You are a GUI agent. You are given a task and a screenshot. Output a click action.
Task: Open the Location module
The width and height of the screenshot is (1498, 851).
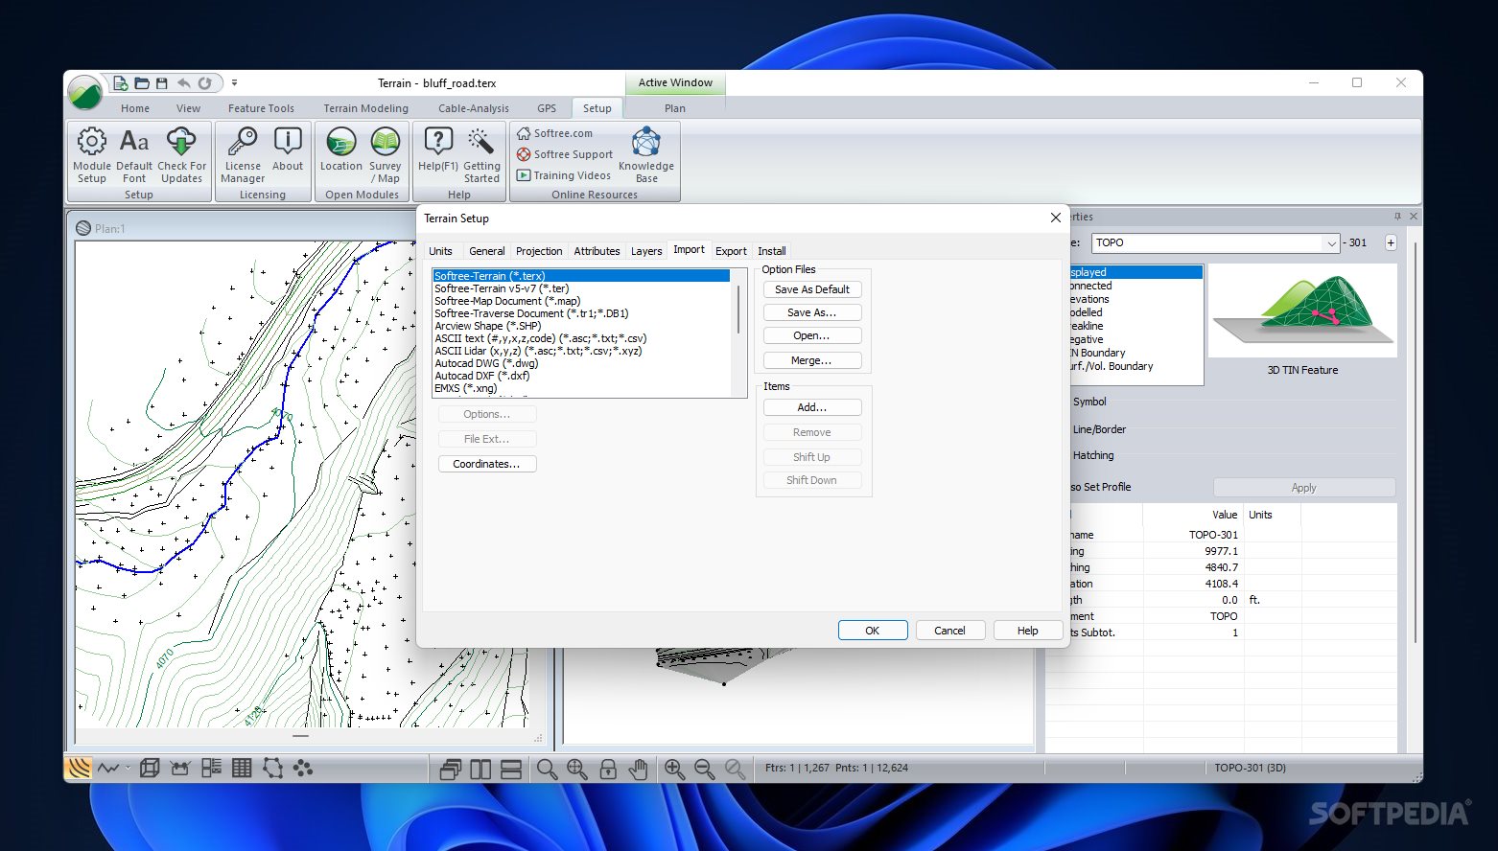(341, 149)
